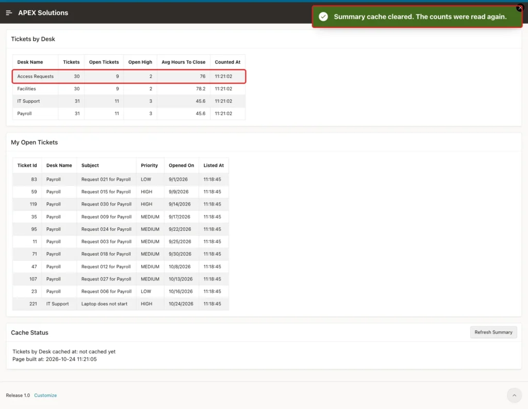This screenshot has width=528, height=409.
Task: Close the success notification
Action: coord(520,7)
